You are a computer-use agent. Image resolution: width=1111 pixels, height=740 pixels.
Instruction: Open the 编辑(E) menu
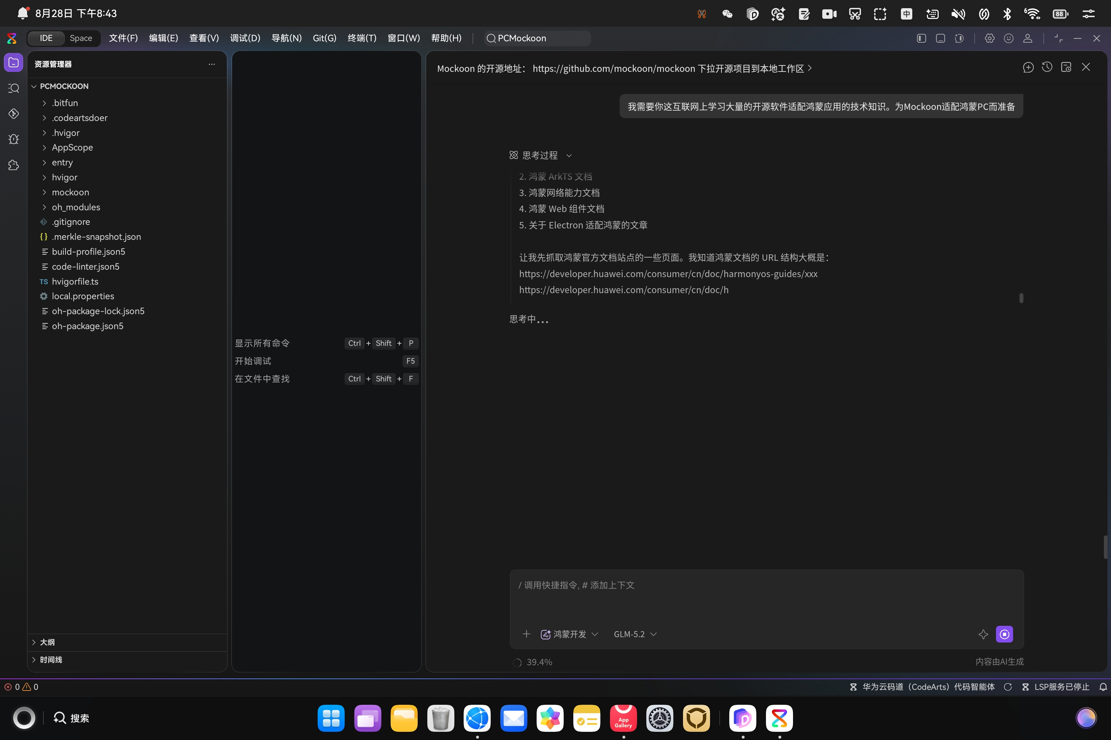[x=163, y=38]
